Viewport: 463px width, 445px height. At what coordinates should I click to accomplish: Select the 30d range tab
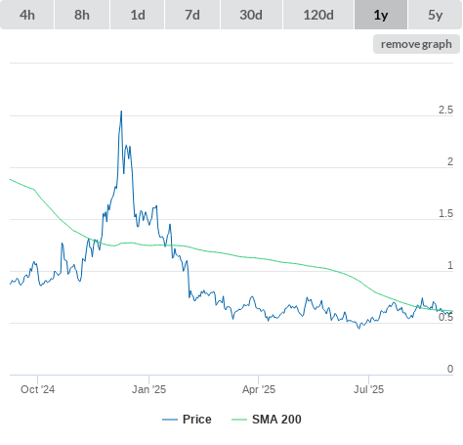click(251, 15)
